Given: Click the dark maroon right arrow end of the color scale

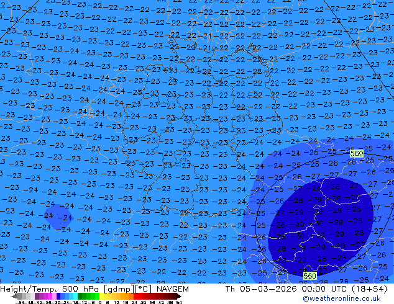Looking at the screenshot, I should tap(178, 296).
